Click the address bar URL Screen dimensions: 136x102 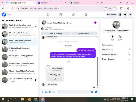(40, 8)
